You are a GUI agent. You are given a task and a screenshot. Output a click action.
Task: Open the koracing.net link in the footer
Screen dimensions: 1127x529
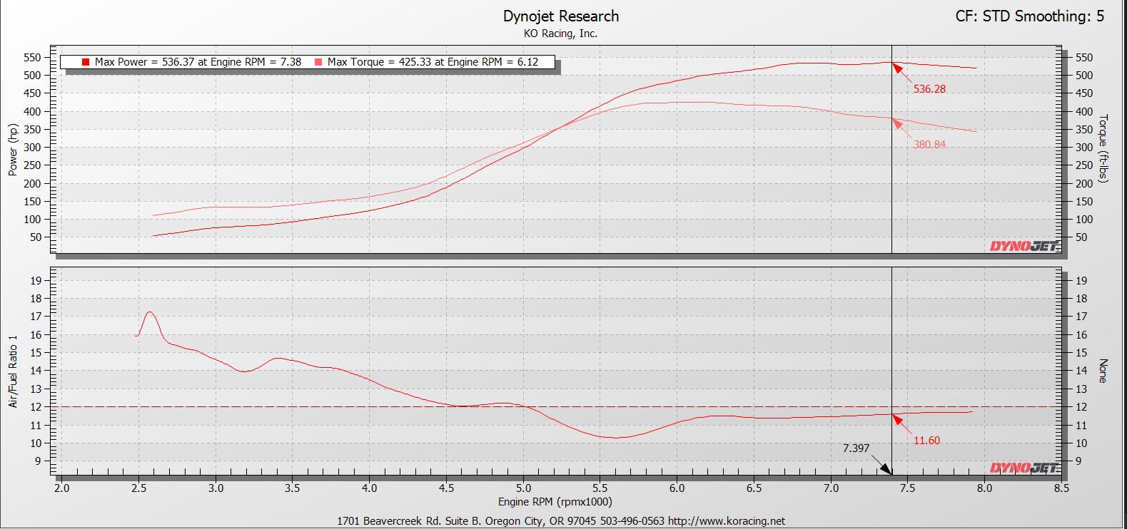726,521
